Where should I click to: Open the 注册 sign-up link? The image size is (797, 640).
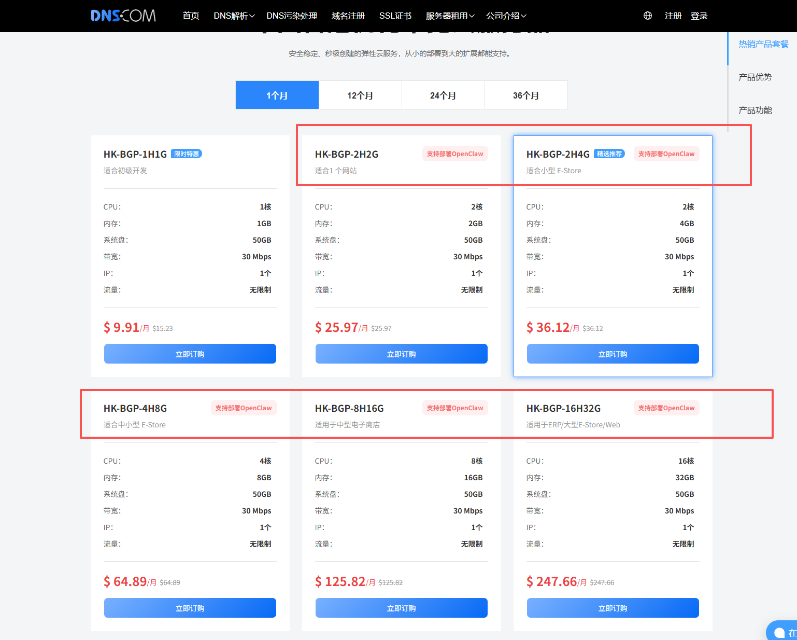point(673,16)
